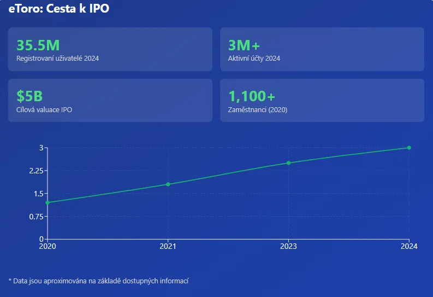
Task: Click the 2023 x-axis tick label
Action: click(x=288, y=247)
